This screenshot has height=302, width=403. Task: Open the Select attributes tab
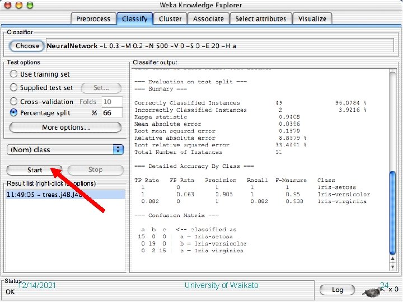pyautogui.click(x=261, y=19)
